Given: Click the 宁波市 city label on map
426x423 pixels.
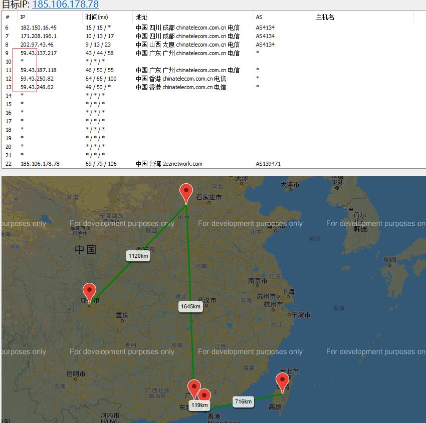Looking at the screenshot, I should 301,315.
